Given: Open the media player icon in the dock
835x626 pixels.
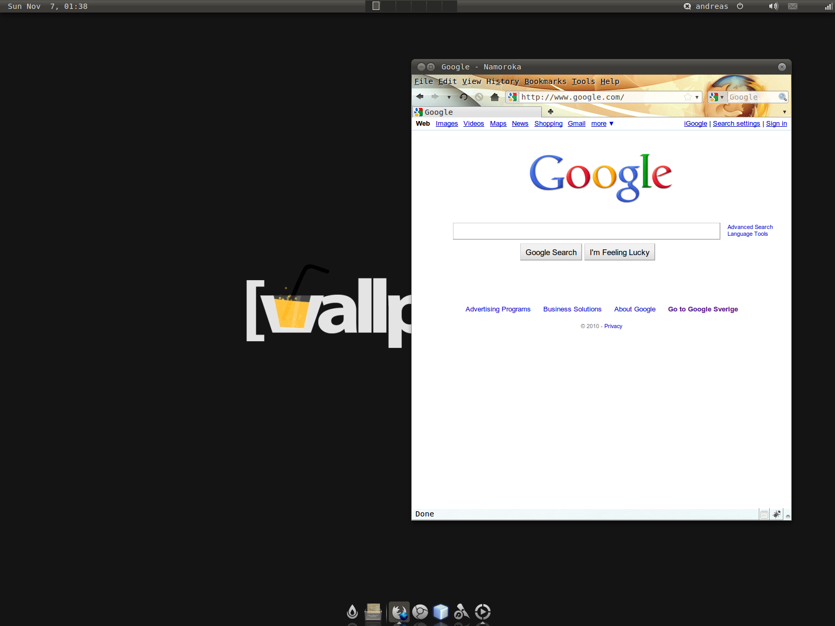Looking at the screenshot, I should pyautogui.click(x=483, y=611).
